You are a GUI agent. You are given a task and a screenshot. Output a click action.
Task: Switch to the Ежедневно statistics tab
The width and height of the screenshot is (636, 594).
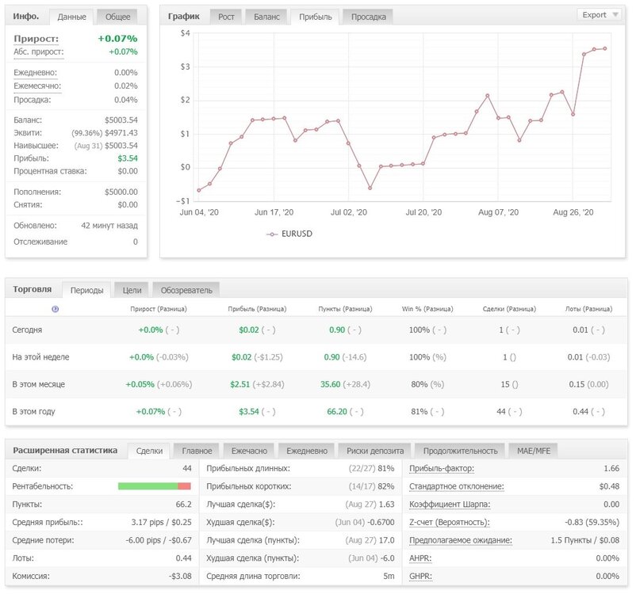tap(307, 451)
